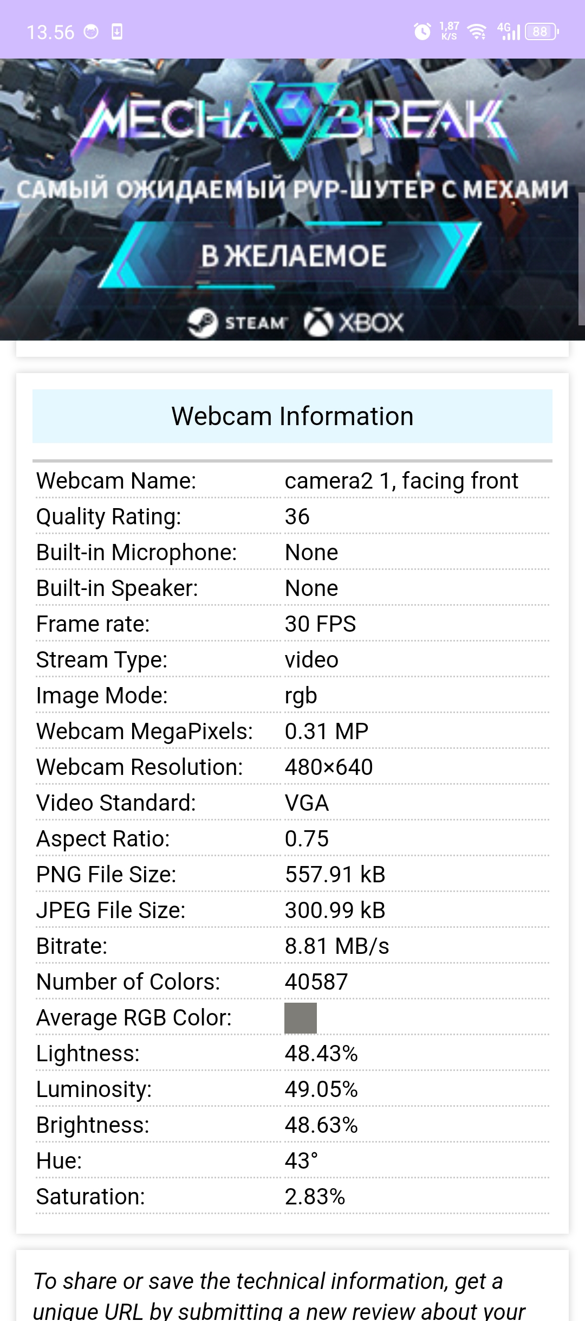Select the Webcam Information header

point(292,416)
